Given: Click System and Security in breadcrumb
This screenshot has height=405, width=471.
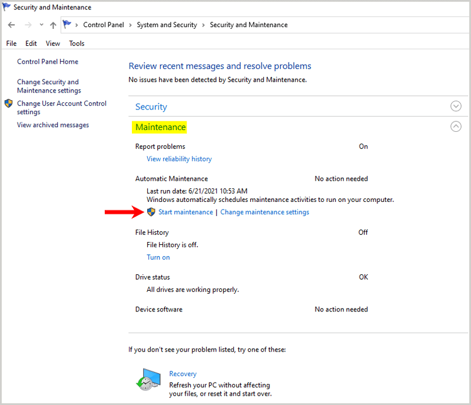Looking at the screenshot, I should 167,25.
